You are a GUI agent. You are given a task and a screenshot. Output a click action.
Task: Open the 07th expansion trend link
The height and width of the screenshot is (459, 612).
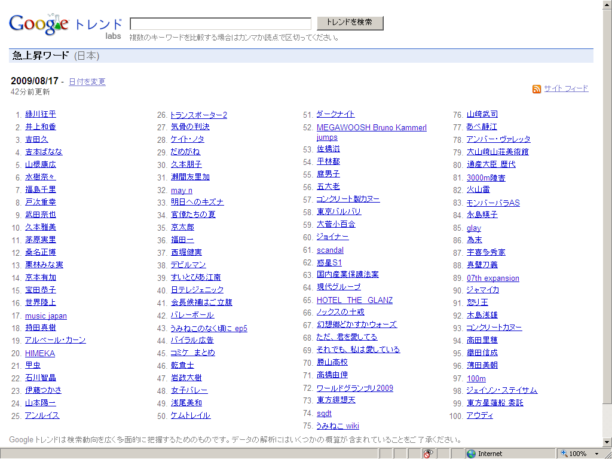[x=492, y=278]
